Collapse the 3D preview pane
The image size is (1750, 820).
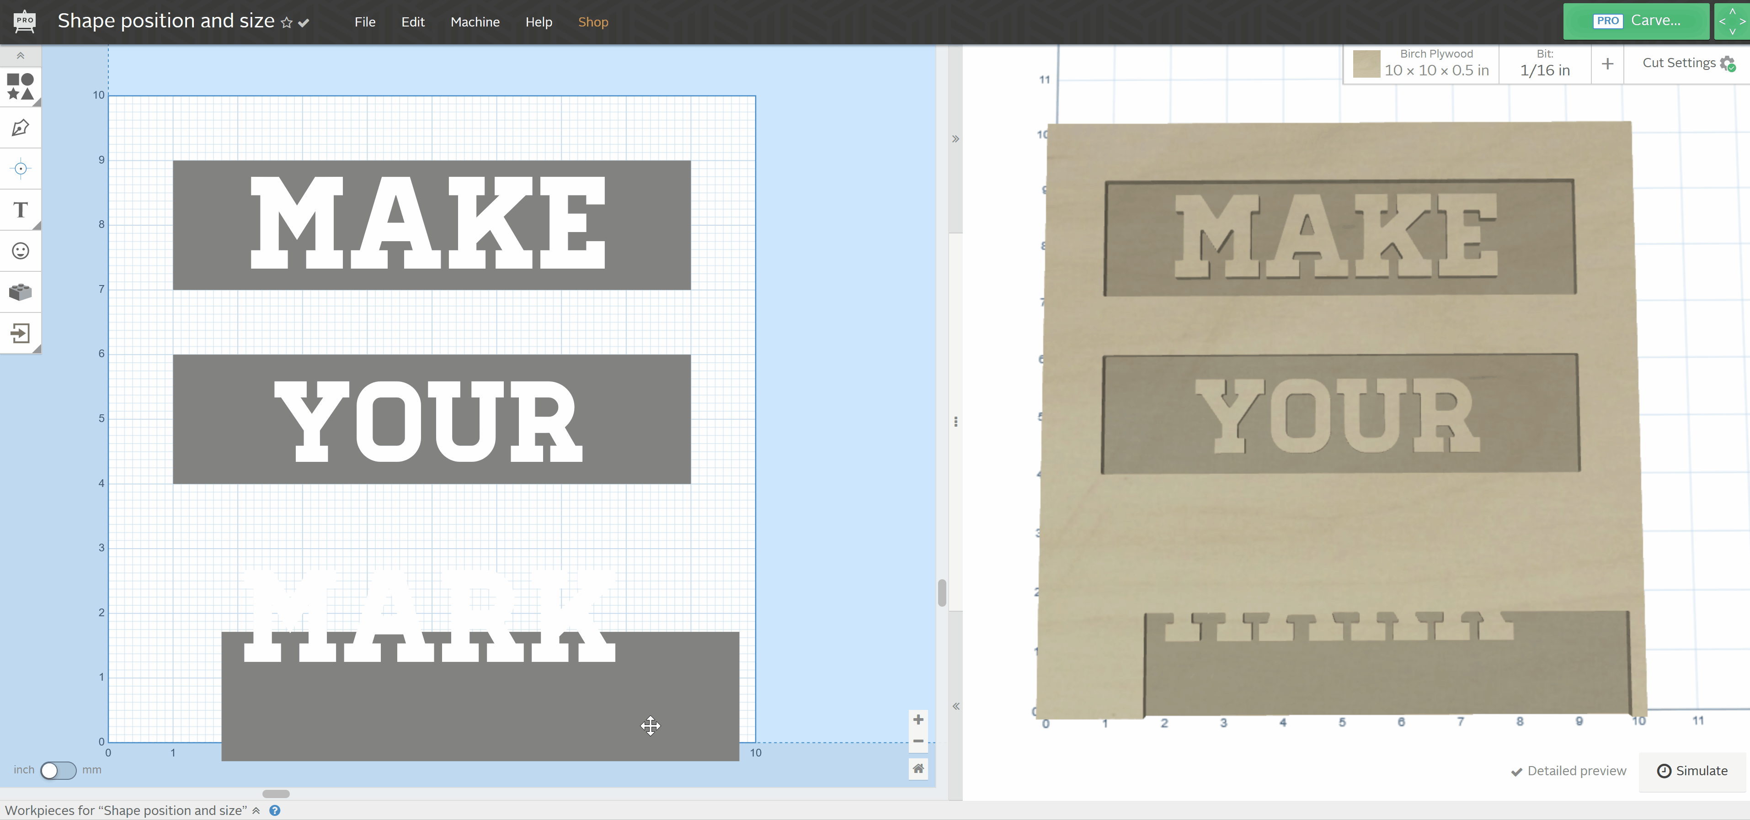click(955, 139)
